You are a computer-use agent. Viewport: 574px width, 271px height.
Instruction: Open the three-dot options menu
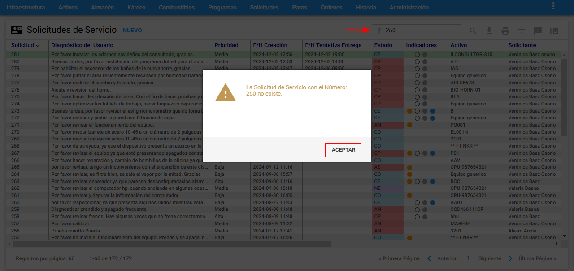[553, 6]
